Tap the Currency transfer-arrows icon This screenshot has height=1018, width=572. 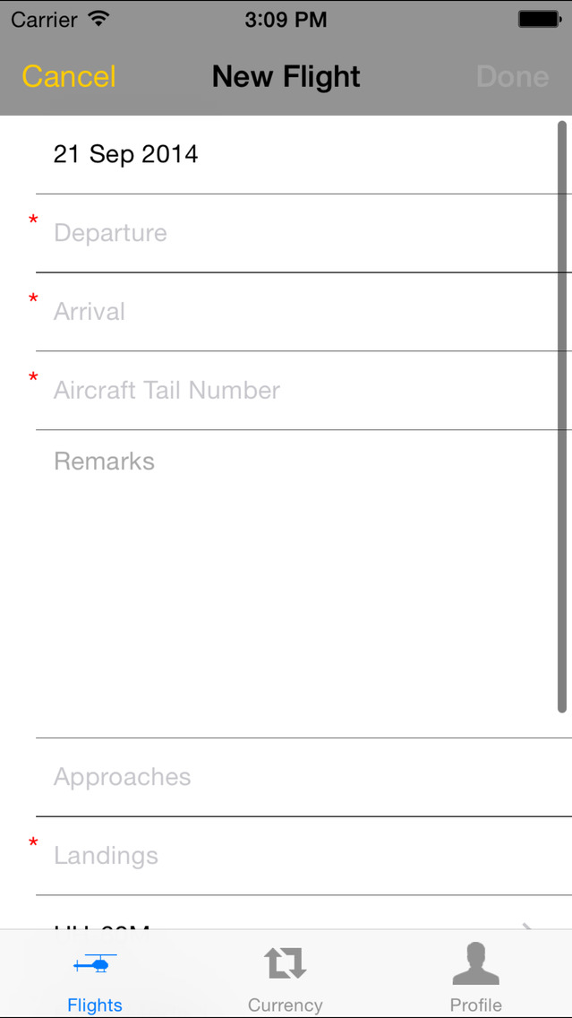(285, 962)
